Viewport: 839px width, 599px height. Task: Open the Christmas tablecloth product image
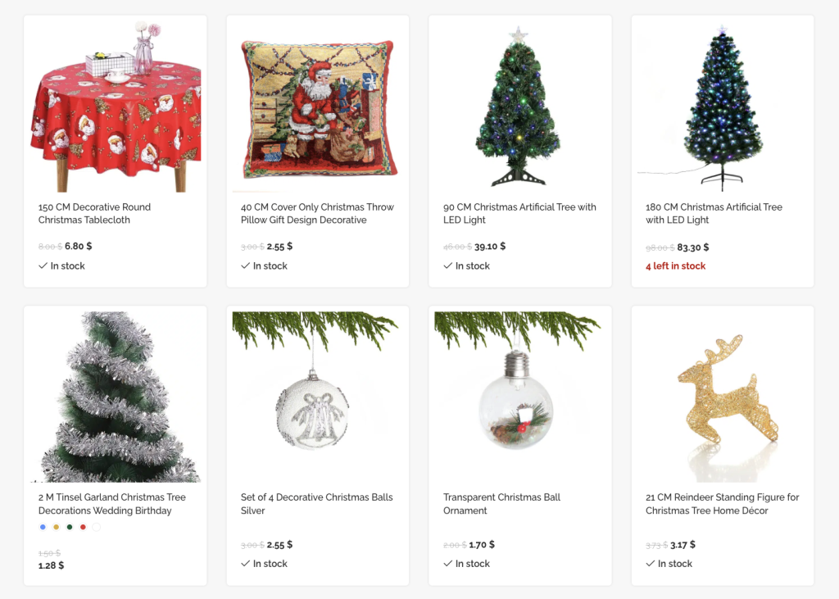(115, 107)
